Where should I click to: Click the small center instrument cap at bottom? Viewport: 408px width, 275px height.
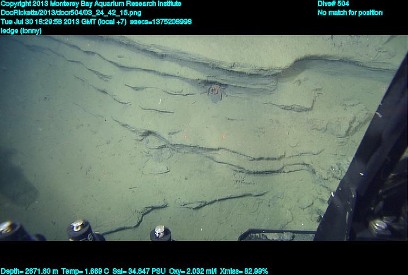click(x=160, y=232)
